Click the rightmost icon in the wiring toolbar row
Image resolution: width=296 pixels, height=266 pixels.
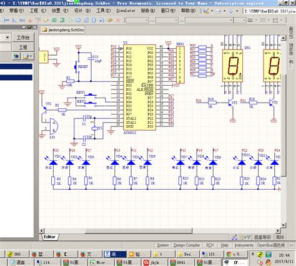point(275,20)
